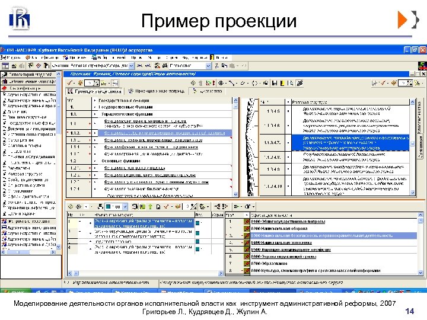Switch to the Диаграмма tab
Image resolution: width=427 pixels, height=320 pixels.
208,91
